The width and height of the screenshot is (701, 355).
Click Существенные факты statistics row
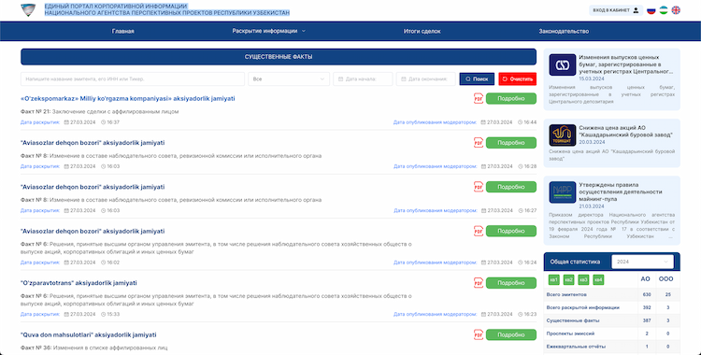611,320
